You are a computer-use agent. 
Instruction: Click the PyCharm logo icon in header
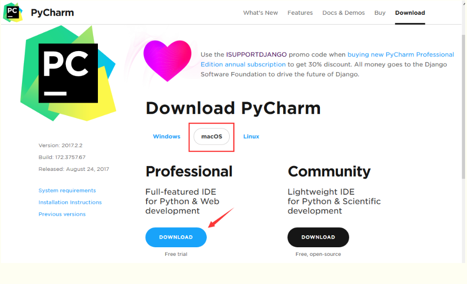pos(13,12)
